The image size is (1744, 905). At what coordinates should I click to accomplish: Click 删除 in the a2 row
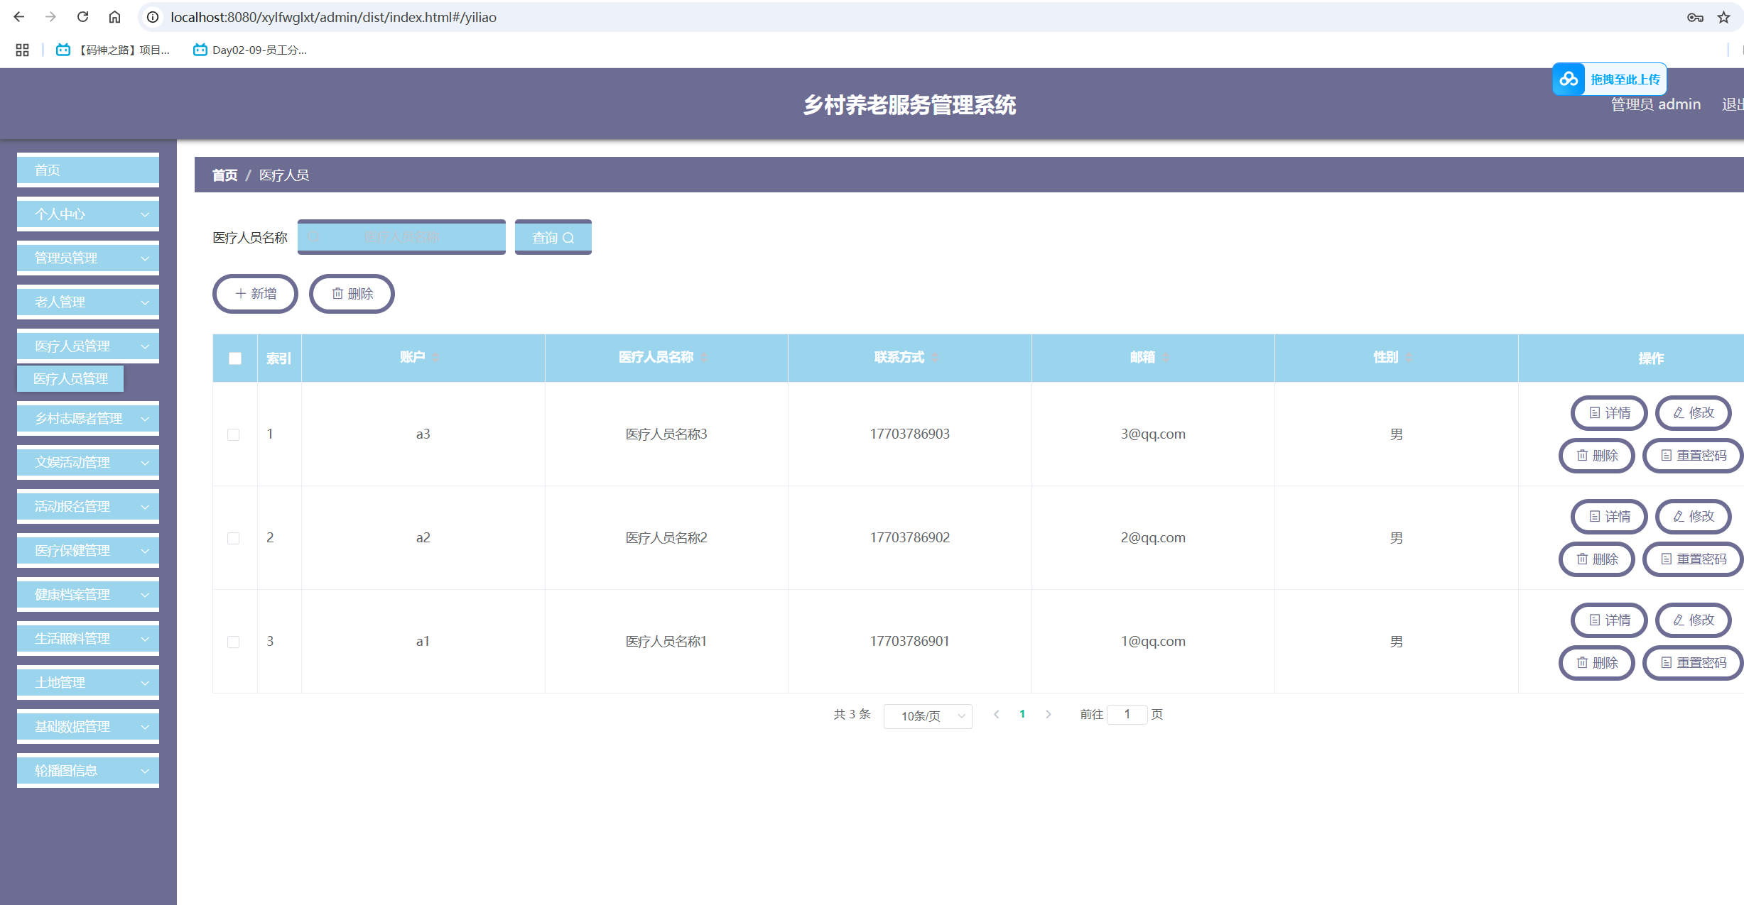(1597, 559)
